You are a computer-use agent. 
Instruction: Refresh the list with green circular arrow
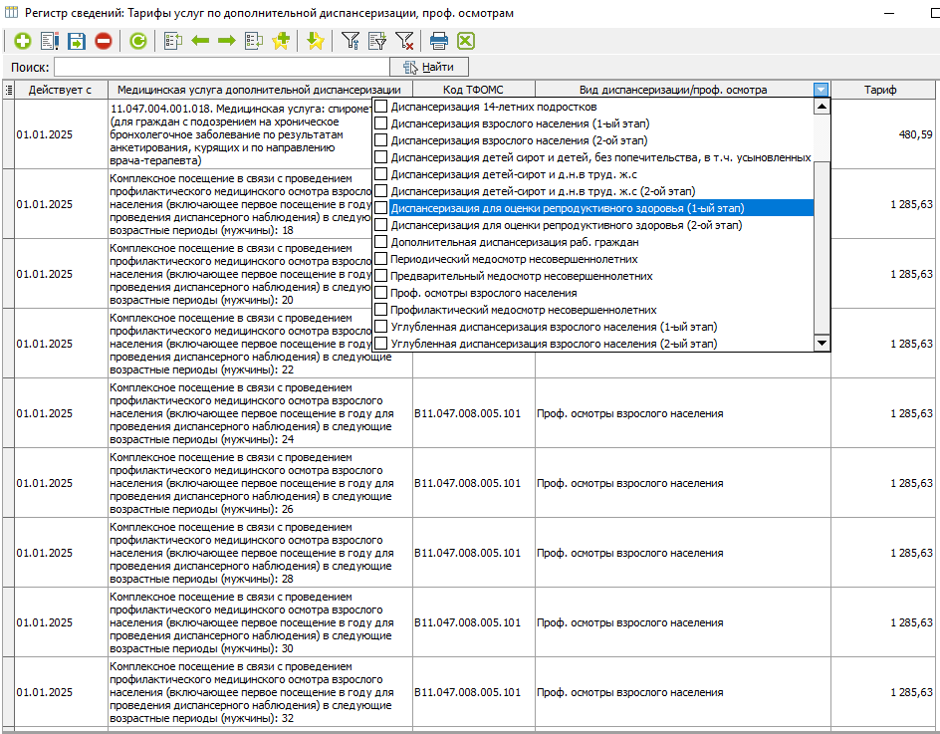pyautogui.click(x=137, y=41)
